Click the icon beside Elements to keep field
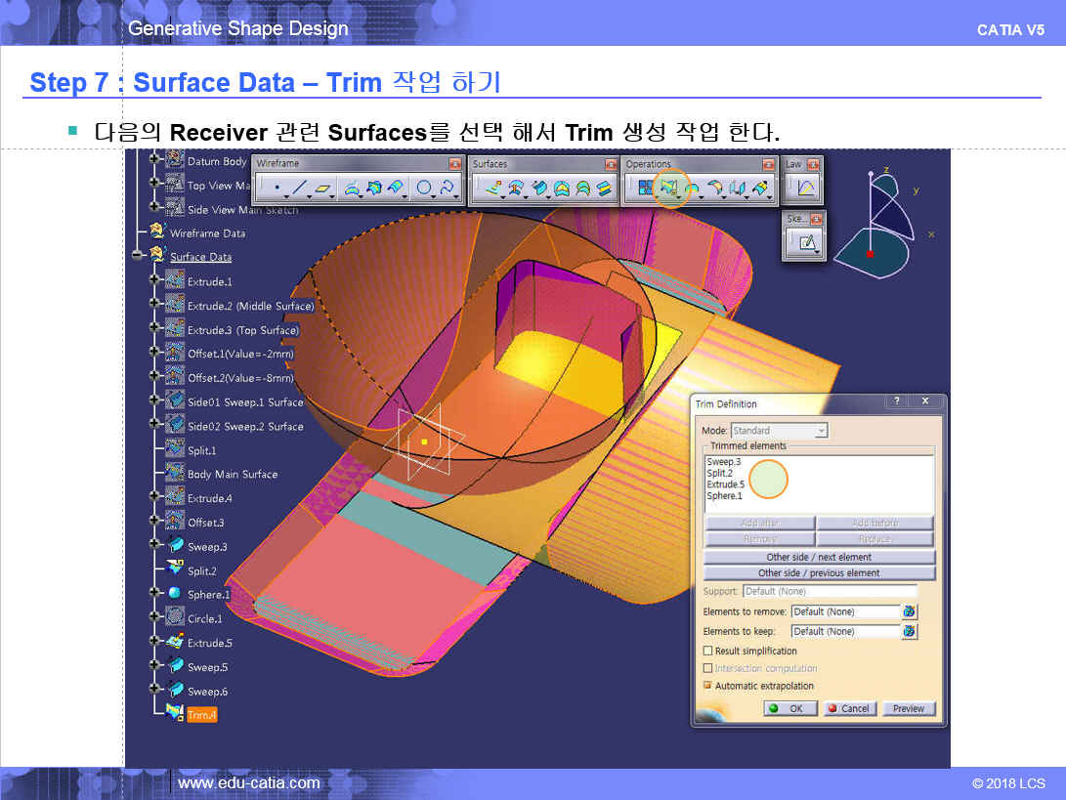Viewport: 1066px width, 800px height. click(910, 631)
